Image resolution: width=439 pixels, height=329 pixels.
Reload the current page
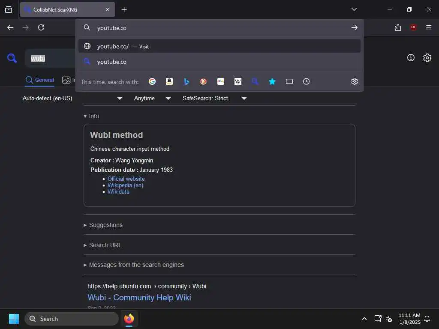click(41, 27)
